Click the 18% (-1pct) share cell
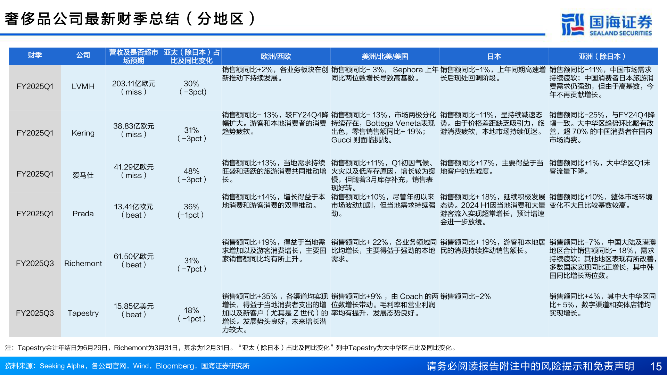 (191, 315)
